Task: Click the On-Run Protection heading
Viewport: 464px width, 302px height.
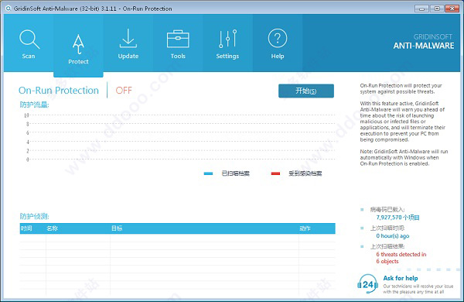Action: tap(59, 91)
